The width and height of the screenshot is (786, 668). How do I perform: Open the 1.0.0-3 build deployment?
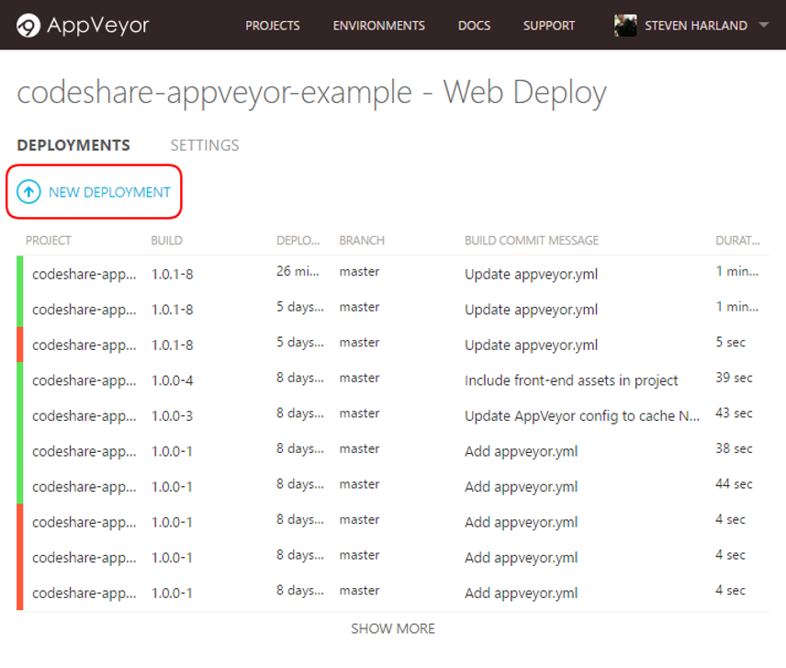172,416
